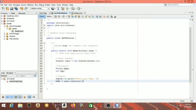Image resolution: width=196 pixels, height=110 pixels.
Task: Click the Find Selection magnifier icon
Action: point(69,16)
